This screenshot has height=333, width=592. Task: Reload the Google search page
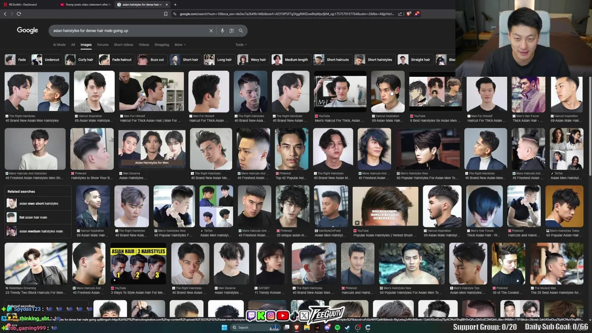coord(19,14)
